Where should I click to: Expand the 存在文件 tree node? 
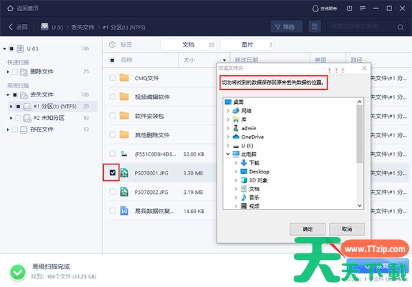(6, 129)
